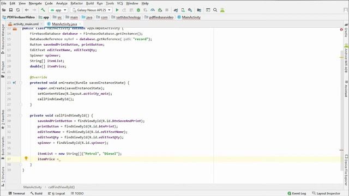Viewport: 349px width, 196px height.
Task: Switch to the activity_main.xml tab
Action: (x=23, y=24)
